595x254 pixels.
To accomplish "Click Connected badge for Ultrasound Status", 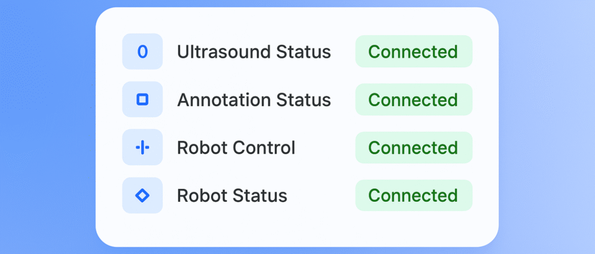I will point(413,52).
